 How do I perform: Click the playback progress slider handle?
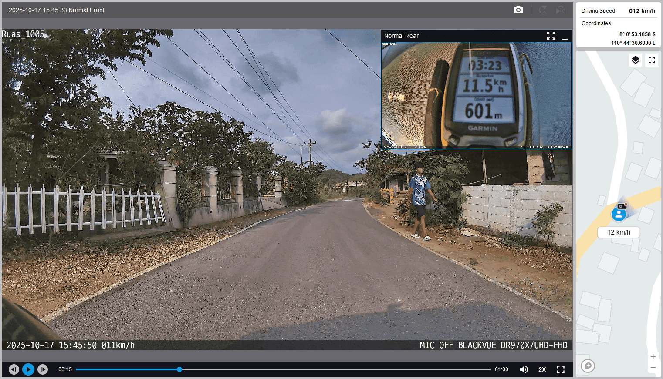pos(179,369)
